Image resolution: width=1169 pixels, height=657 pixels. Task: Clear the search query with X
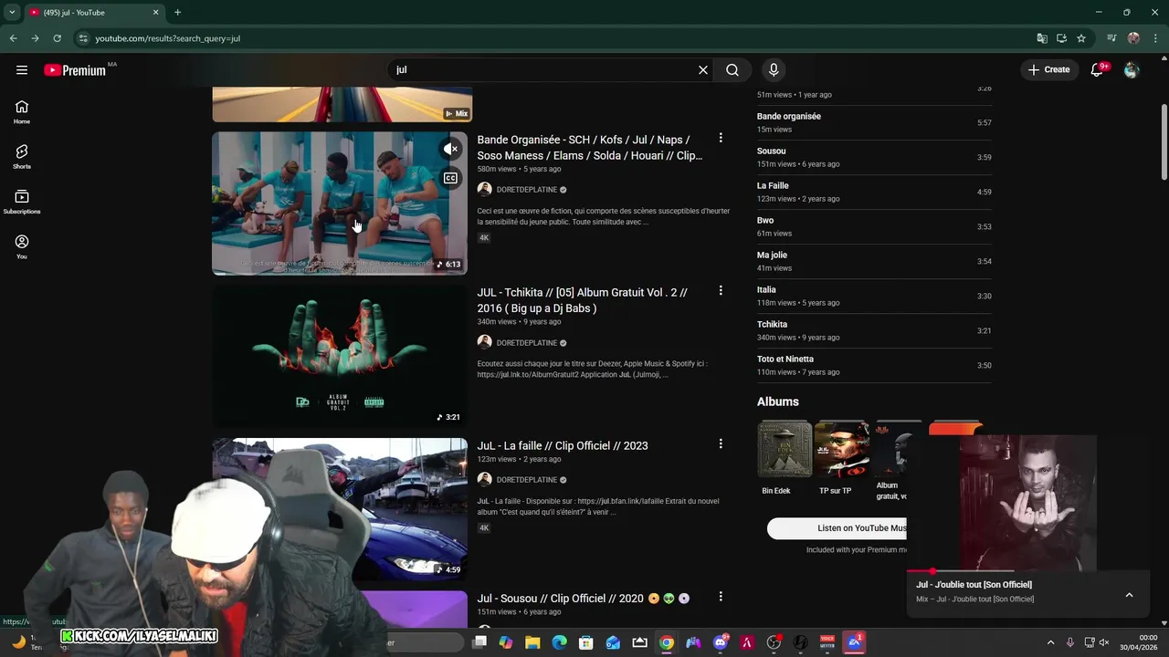point(703,69)
